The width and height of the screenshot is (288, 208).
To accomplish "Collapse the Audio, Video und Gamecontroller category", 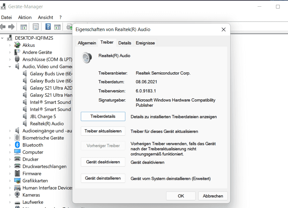I will coord(10,67).
